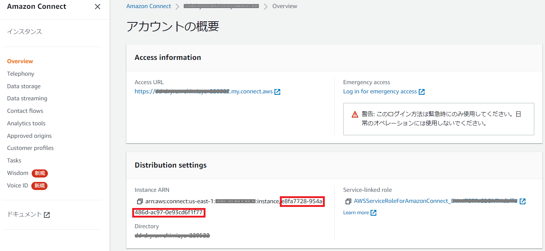Click the Directory label
Viewport: 545px width, 251px height.
click(147, 226)
